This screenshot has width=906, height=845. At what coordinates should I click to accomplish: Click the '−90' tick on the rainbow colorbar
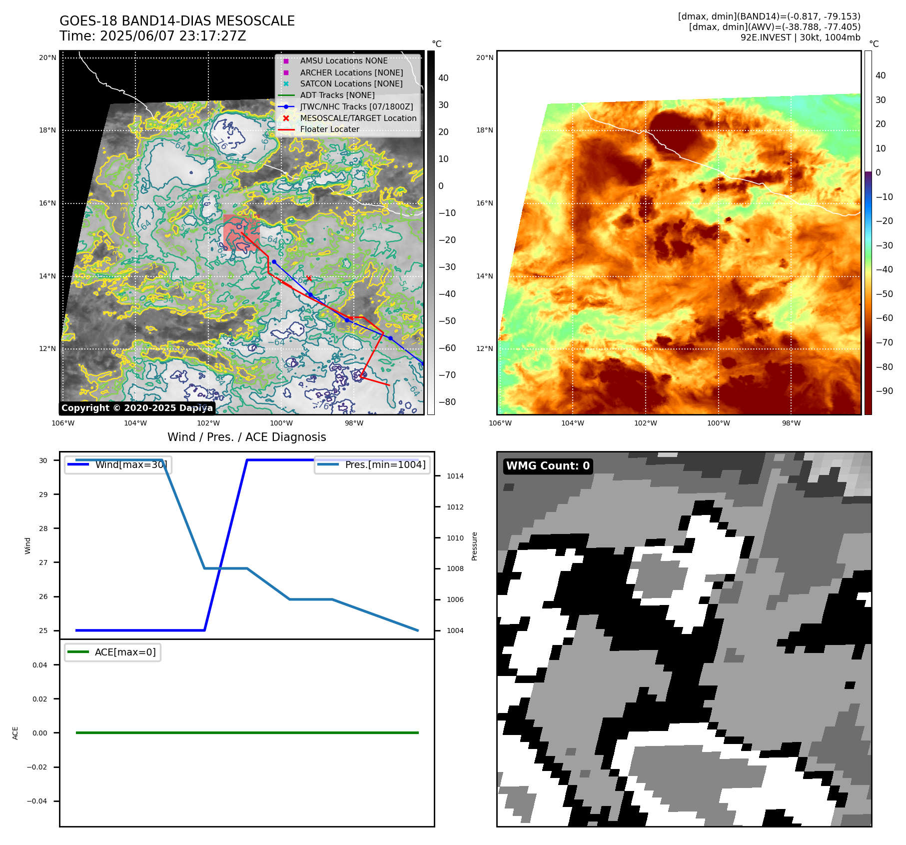click(x=884, y=391)
